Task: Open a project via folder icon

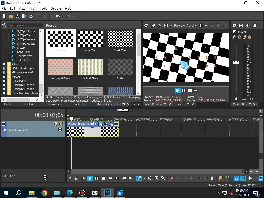Action: [x=11, y=16]
